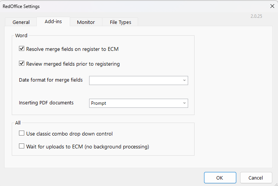Go to the File Types tab
Screen dimensions: 278x186
point(120,22)
